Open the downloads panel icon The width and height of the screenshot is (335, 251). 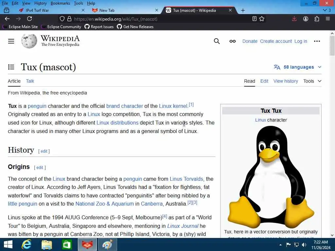point(294,19)
